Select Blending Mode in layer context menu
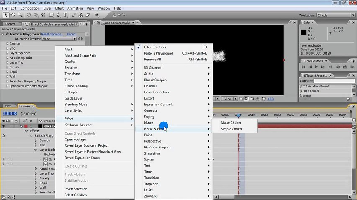357x200 pixels. [x=95, y=105]
